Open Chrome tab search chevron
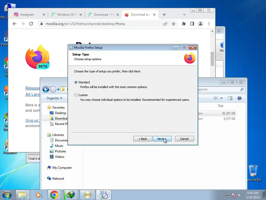Image resolution: width=266 pixels, height=200 pixels. click(184, 15)
